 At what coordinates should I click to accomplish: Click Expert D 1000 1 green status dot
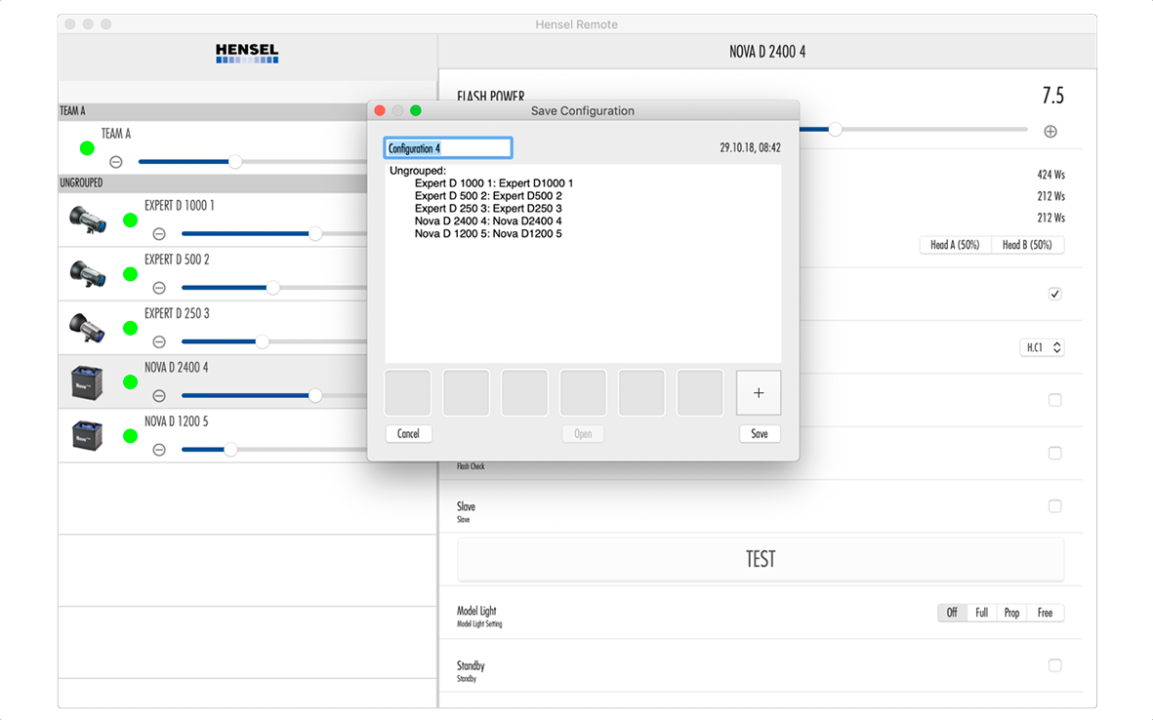[130, 220]
